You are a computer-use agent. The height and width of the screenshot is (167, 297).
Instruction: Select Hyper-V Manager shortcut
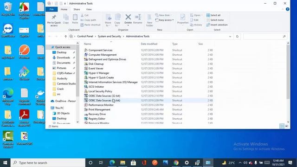[99, 73]
